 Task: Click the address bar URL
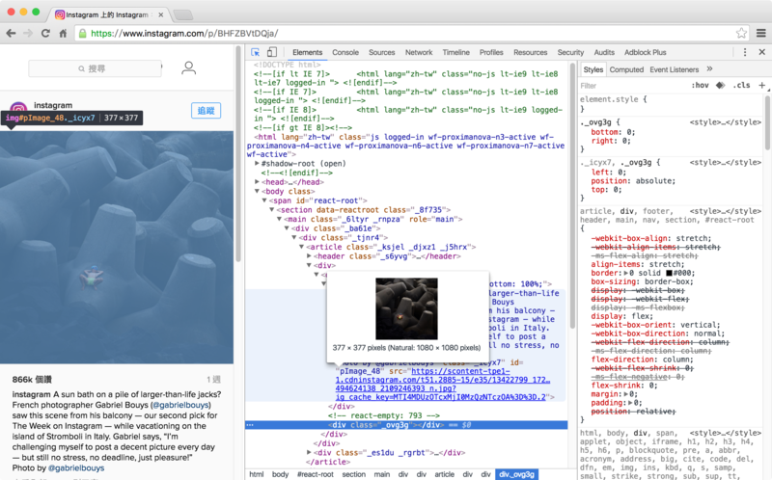pyautogui.click(x=184, y=34)
